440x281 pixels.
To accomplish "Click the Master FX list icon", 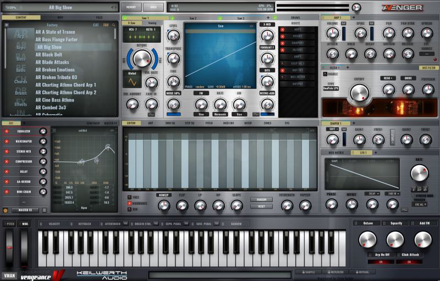I will click(44, 210).
